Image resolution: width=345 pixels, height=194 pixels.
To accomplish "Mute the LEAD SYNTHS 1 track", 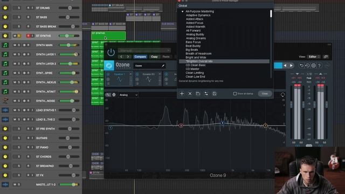I will [x=15, y=110].
